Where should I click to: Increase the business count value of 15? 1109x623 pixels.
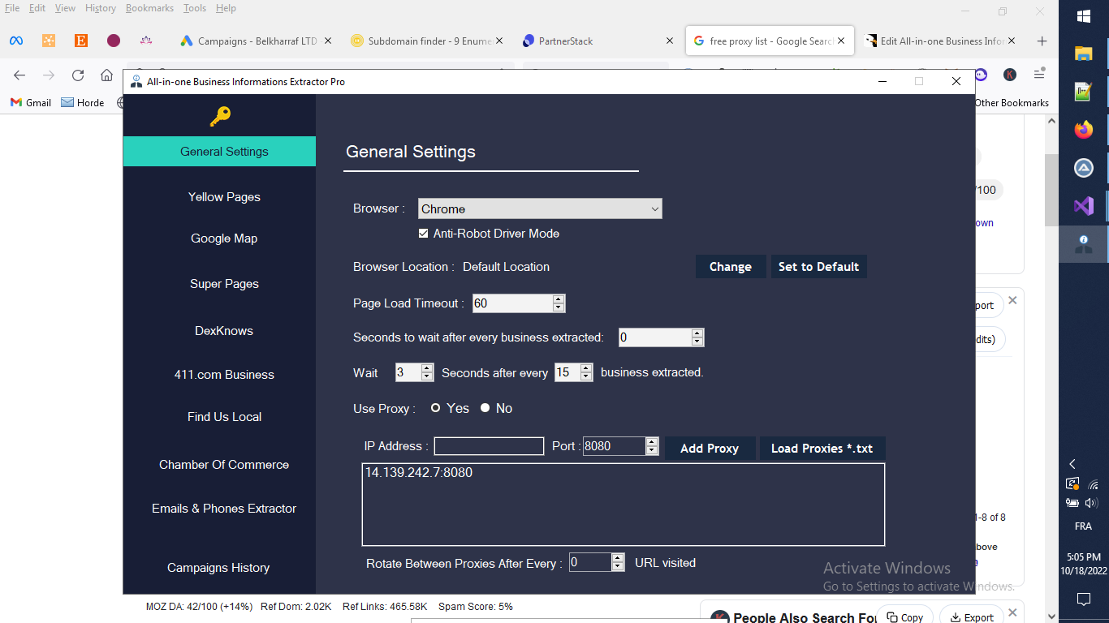tap(586, 368)
